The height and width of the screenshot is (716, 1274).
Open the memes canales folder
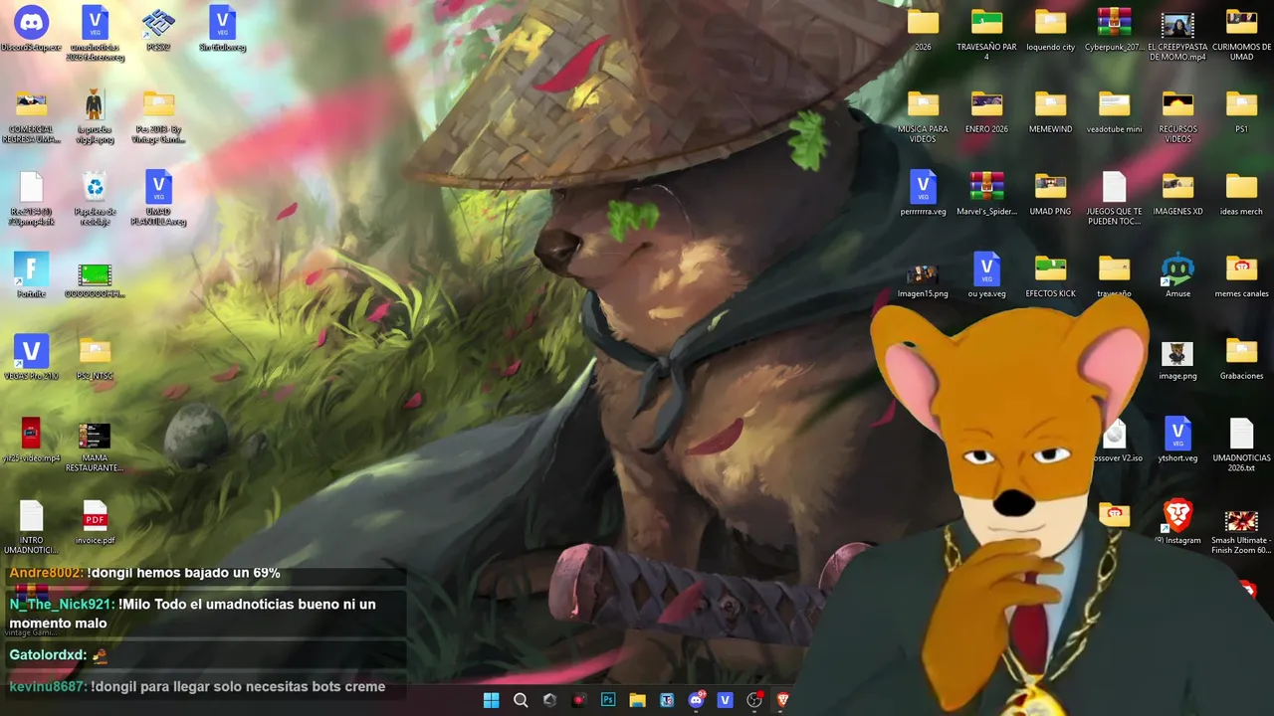(1241, 275)
